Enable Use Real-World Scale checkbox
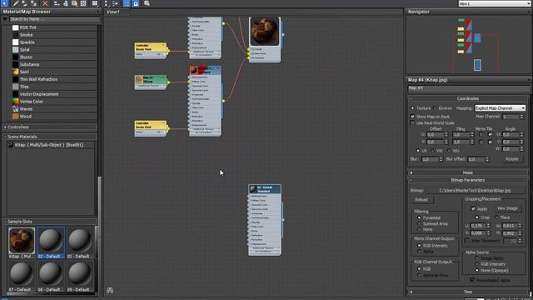Screen dimensions: 533x300 (412, 122)
